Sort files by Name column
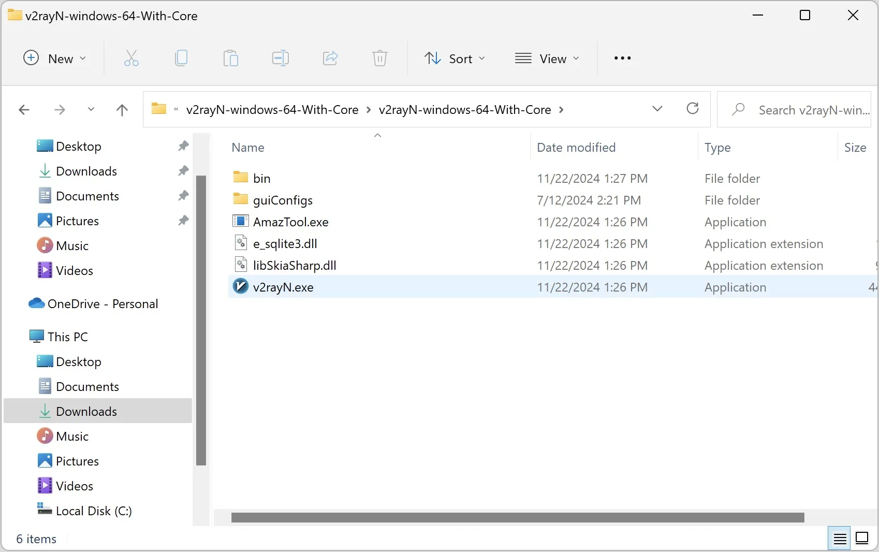Image resolution: width=879 pixels, height=552 pixels. click(248, 148)
